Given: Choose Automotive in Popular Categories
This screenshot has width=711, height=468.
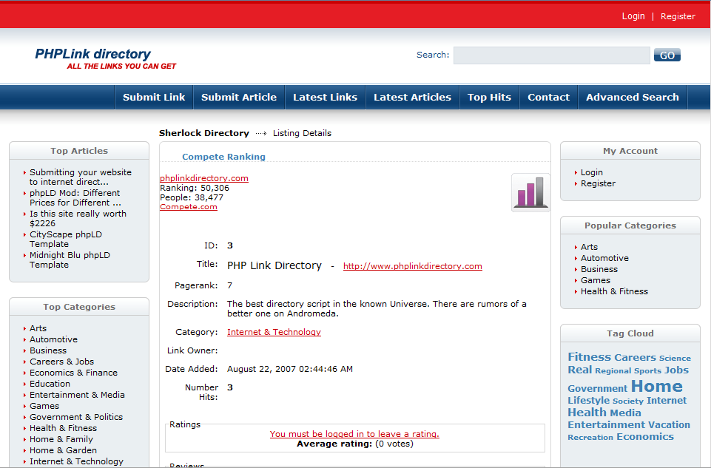Looking at the screenshot, I should tap(604, 258).
